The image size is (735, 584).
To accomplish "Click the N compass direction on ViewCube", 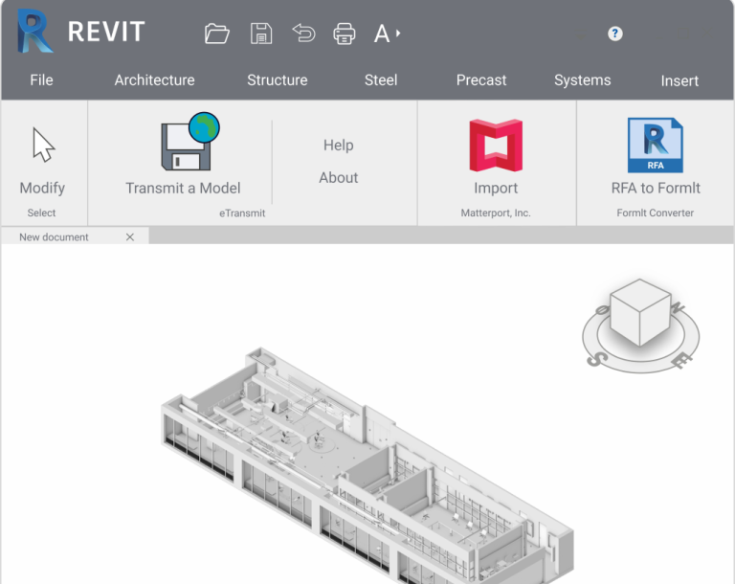I will (679, 307).
